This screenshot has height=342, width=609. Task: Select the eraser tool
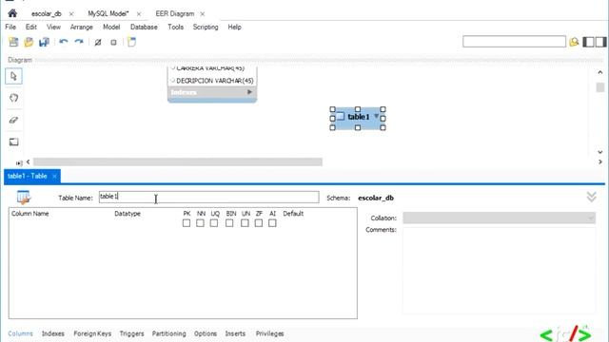tap(13, 121)
